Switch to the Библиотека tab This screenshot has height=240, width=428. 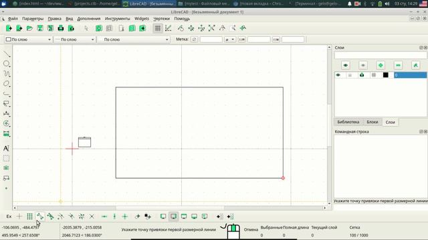click(348, 122)
